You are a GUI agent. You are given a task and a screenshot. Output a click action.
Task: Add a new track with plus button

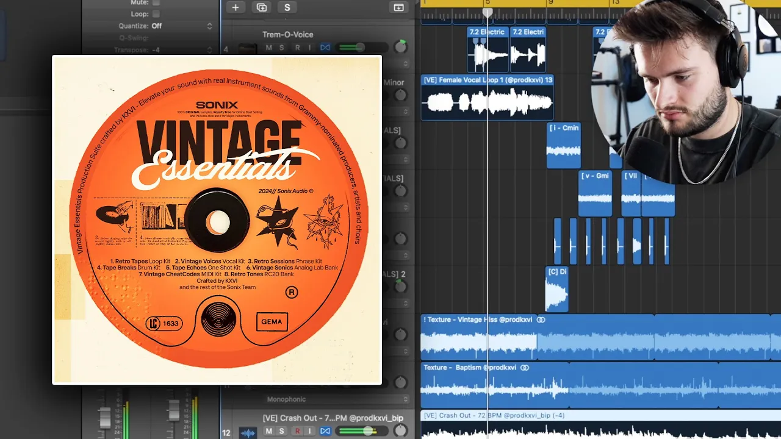pyautogui.click(x=235, y=7)
